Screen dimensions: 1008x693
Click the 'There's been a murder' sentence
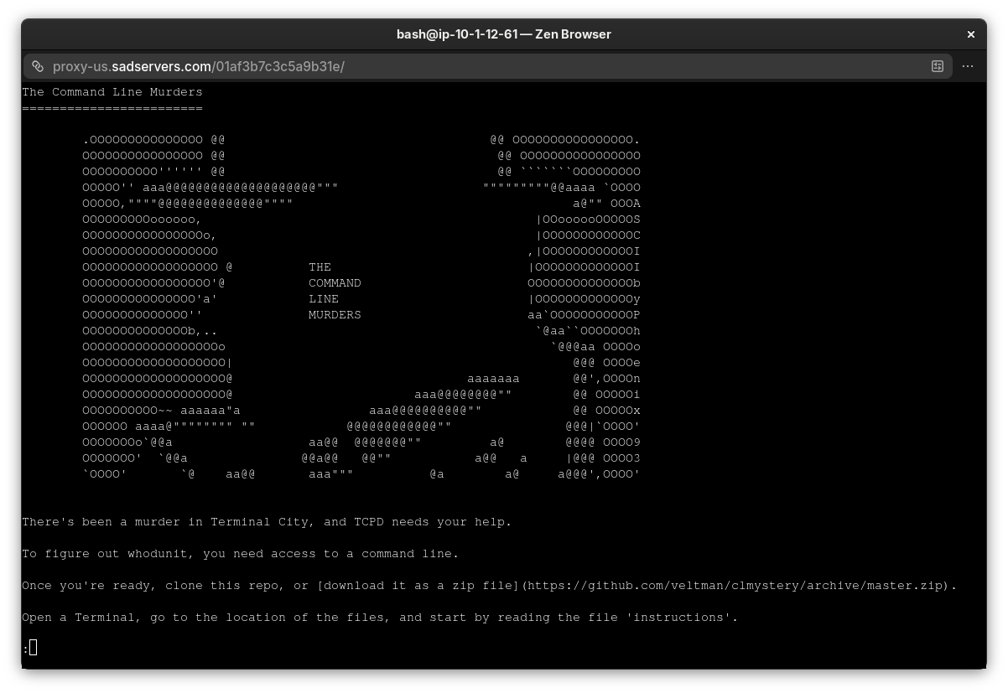point(267,522)
